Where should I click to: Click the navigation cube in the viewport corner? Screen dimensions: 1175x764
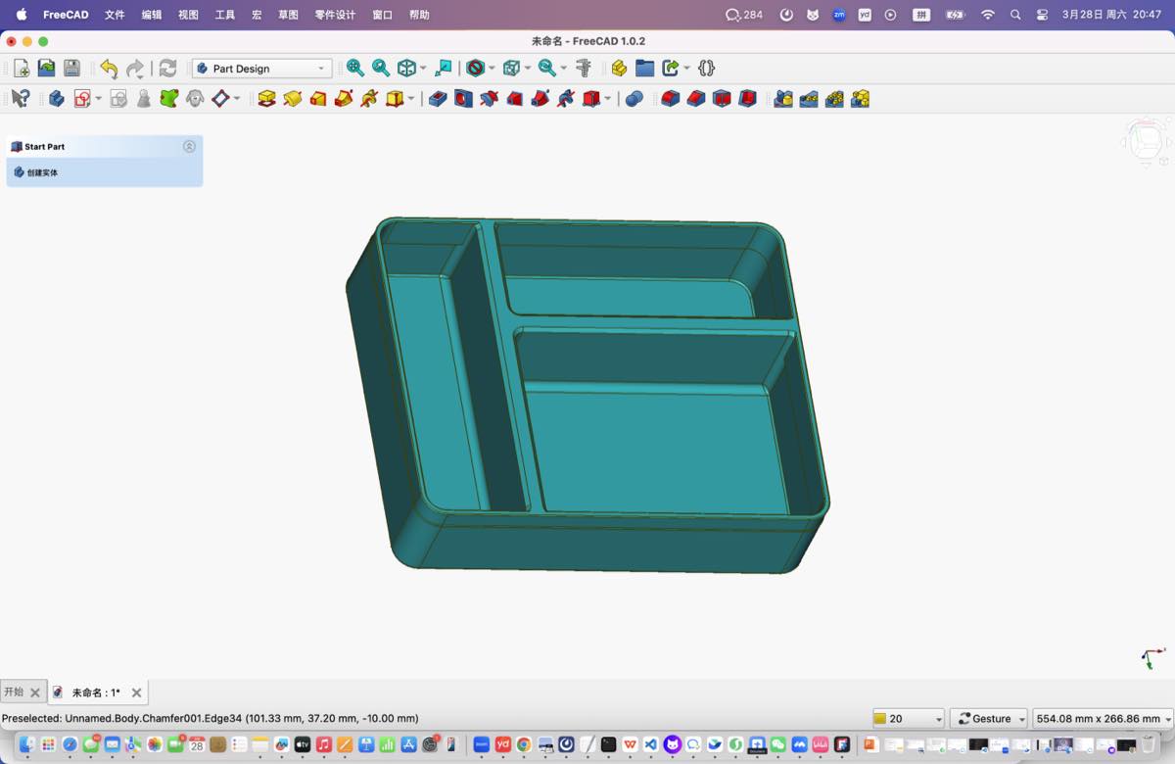pos(1145,142)
